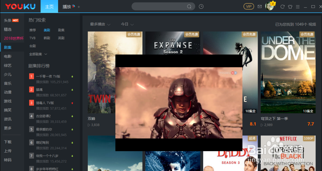Click trend arrow next to 猎毒人 TV版
This screenshot has width=322, height=171.
72,103
